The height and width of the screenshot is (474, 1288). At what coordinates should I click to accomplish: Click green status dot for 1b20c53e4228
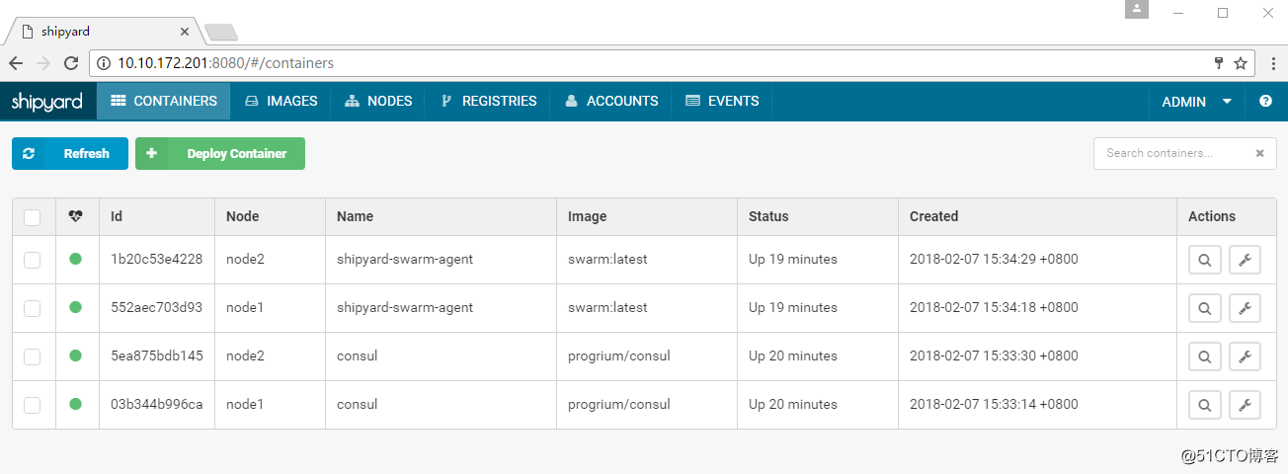76,260
